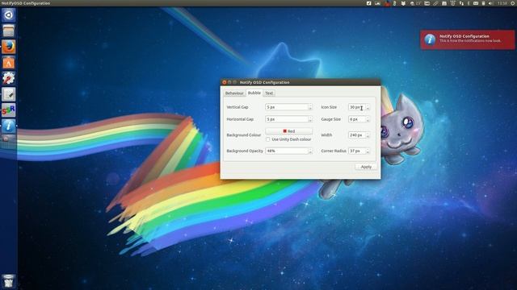Click the Vertical Gap value field

tap(287, 107)
